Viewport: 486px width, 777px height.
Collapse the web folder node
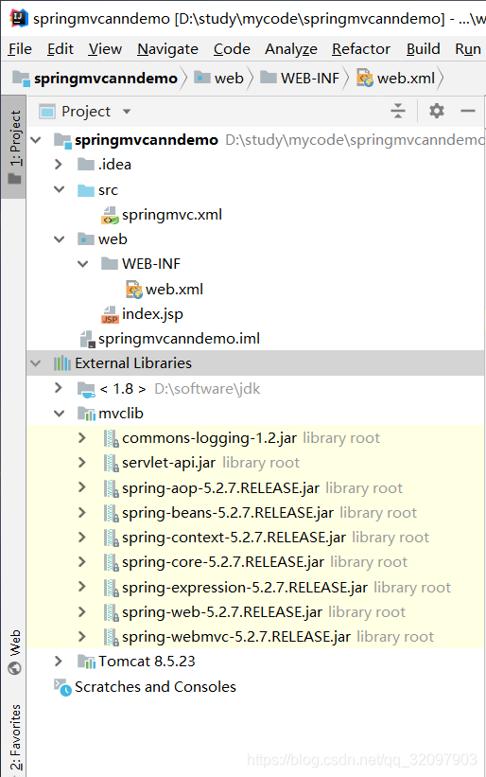click(x=59, y=239)
